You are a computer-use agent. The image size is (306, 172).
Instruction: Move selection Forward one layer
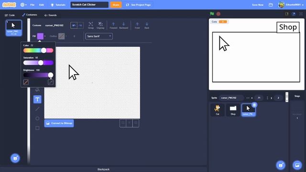pyautogui.click(x=113, y=25)
